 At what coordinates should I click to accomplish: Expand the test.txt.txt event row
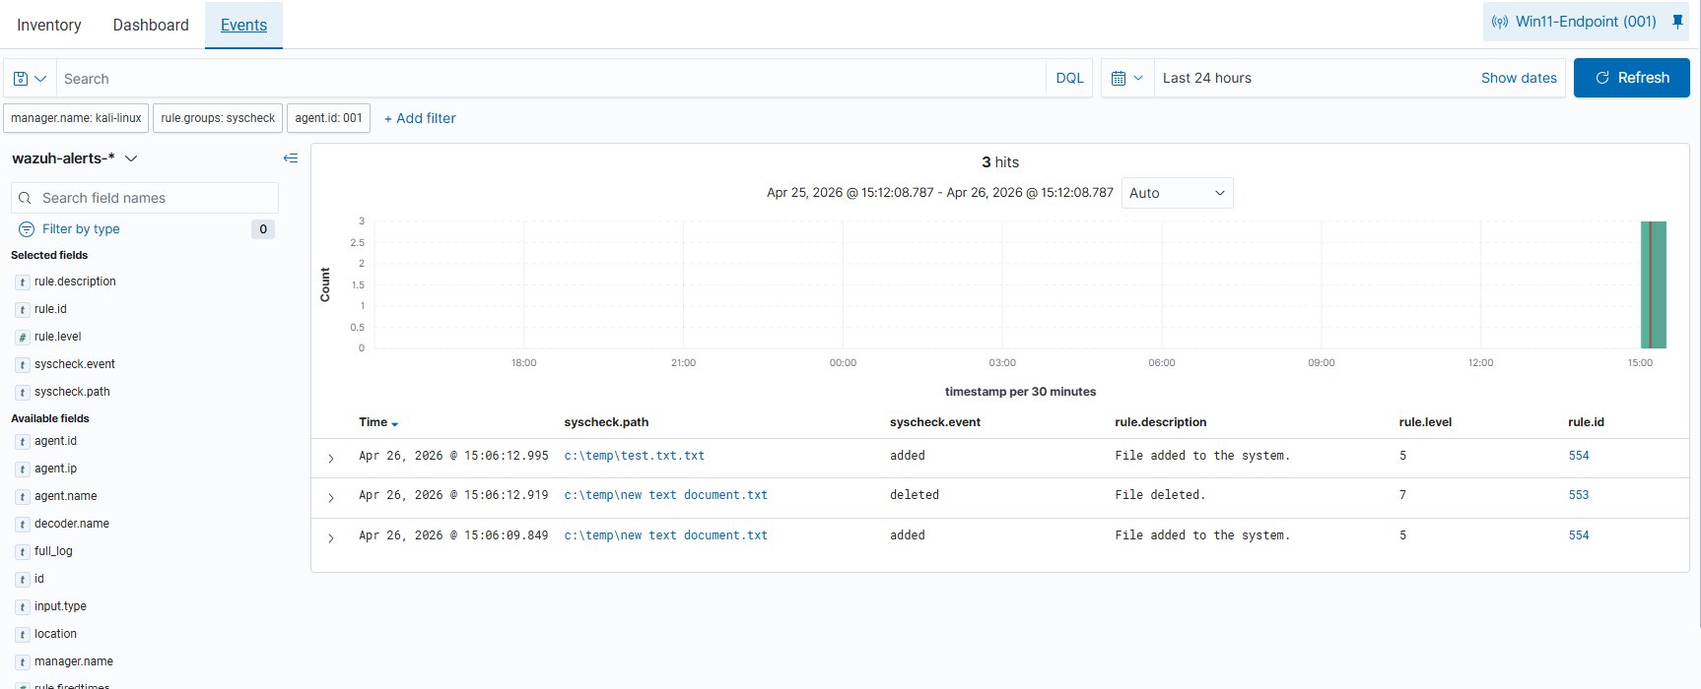click(x=331, y=458)
